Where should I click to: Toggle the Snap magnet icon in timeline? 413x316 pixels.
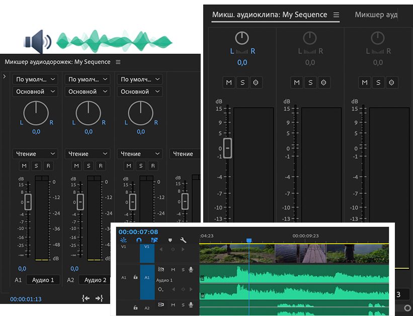139,240
